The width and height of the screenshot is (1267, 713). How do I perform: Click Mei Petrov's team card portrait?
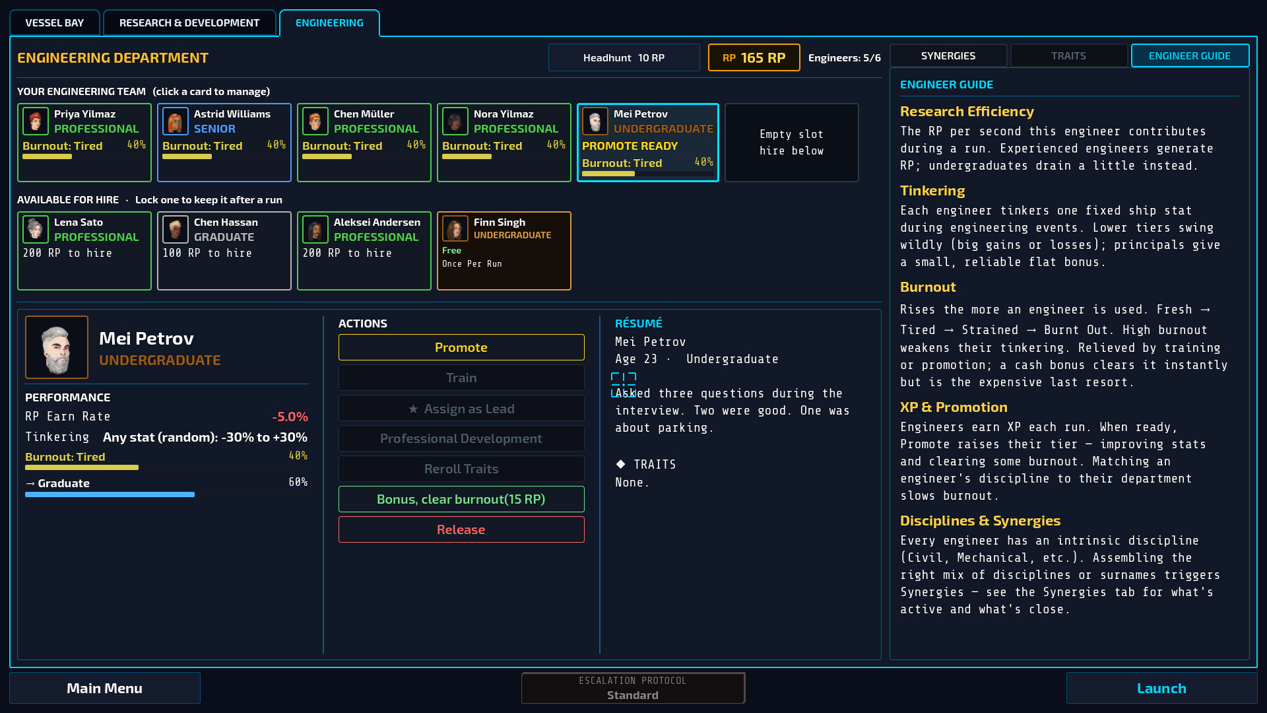[x=595, y=121]
